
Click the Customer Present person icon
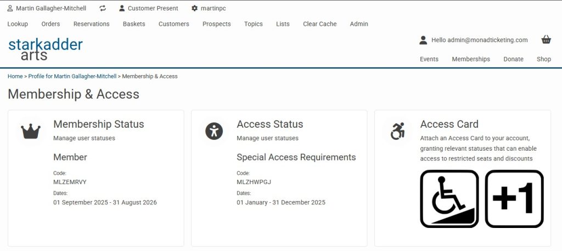tap(122, 8)
